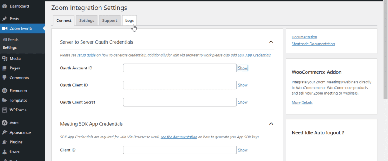
Task: Click the Dashboard gauge icon
Action: click(4, 6)
